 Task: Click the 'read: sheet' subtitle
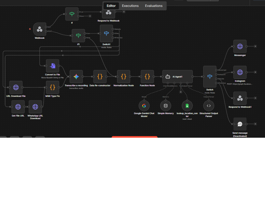tap(187, 119)
